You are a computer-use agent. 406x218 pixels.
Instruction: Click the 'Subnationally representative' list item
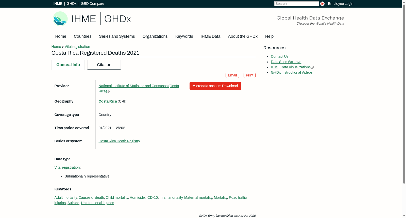tap(87, 176)
